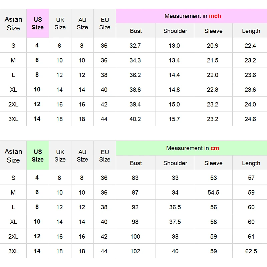The height and width of the screenshot is (267, 267).
Task: Click the 38.6 bust measurement
Action: pos(135,90)
